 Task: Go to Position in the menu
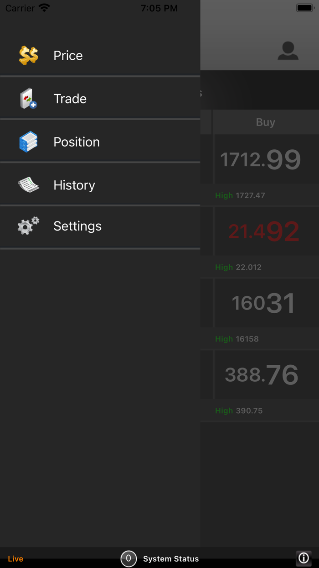(x=77, y=142)
